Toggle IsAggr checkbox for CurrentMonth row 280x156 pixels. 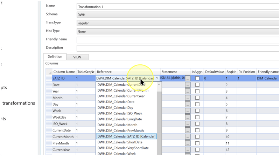click(x=197, y=137)
